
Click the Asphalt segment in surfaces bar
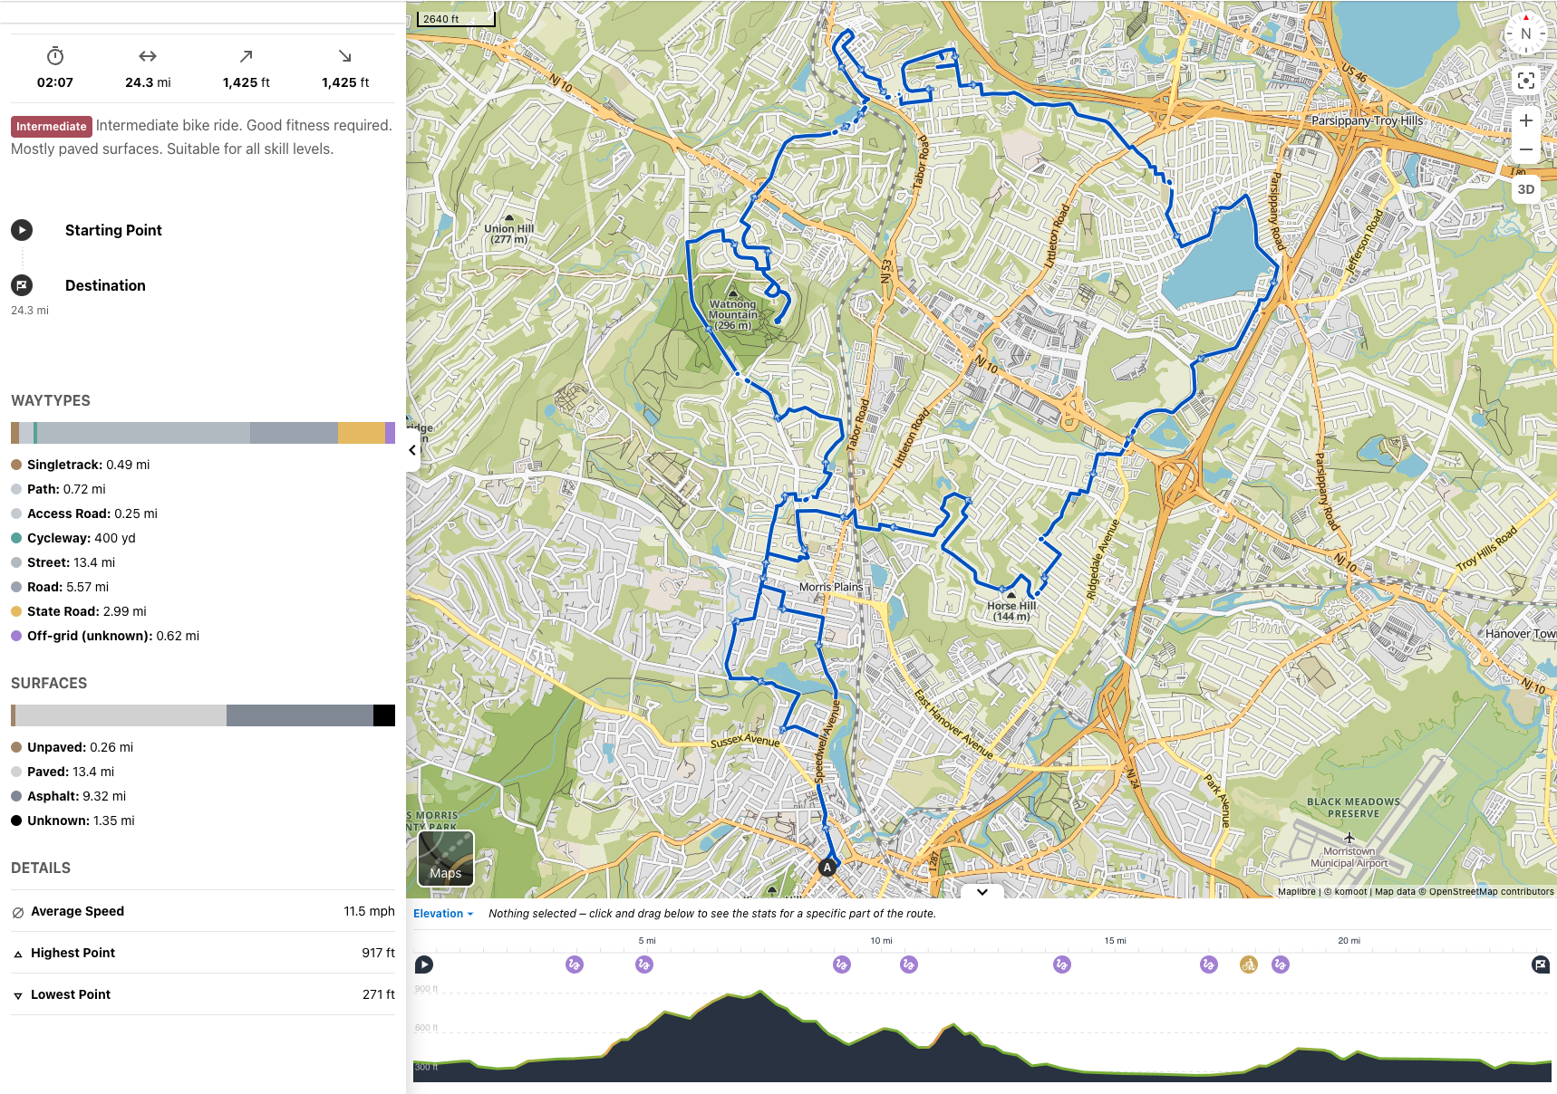299,715
